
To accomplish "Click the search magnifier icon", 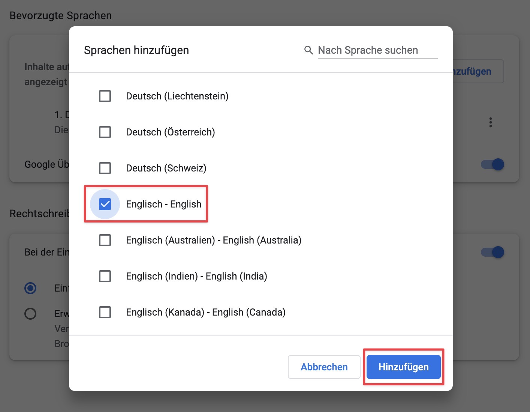I will 308,50.
